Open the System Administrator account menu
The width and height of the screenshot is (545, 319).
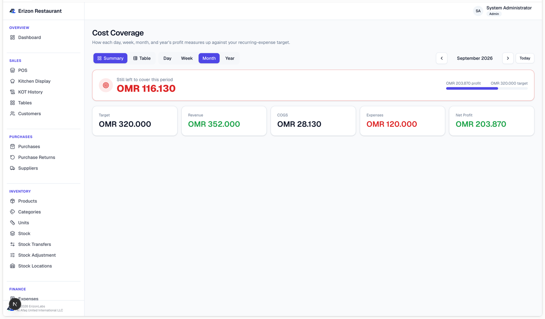click(x=503, y=11)
